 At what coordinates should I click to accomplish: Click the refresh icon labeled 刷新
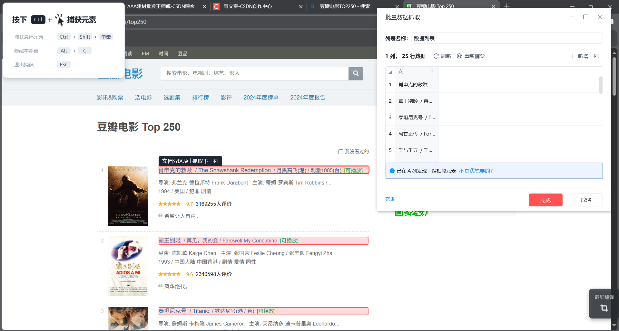click(x=436, y=56)
